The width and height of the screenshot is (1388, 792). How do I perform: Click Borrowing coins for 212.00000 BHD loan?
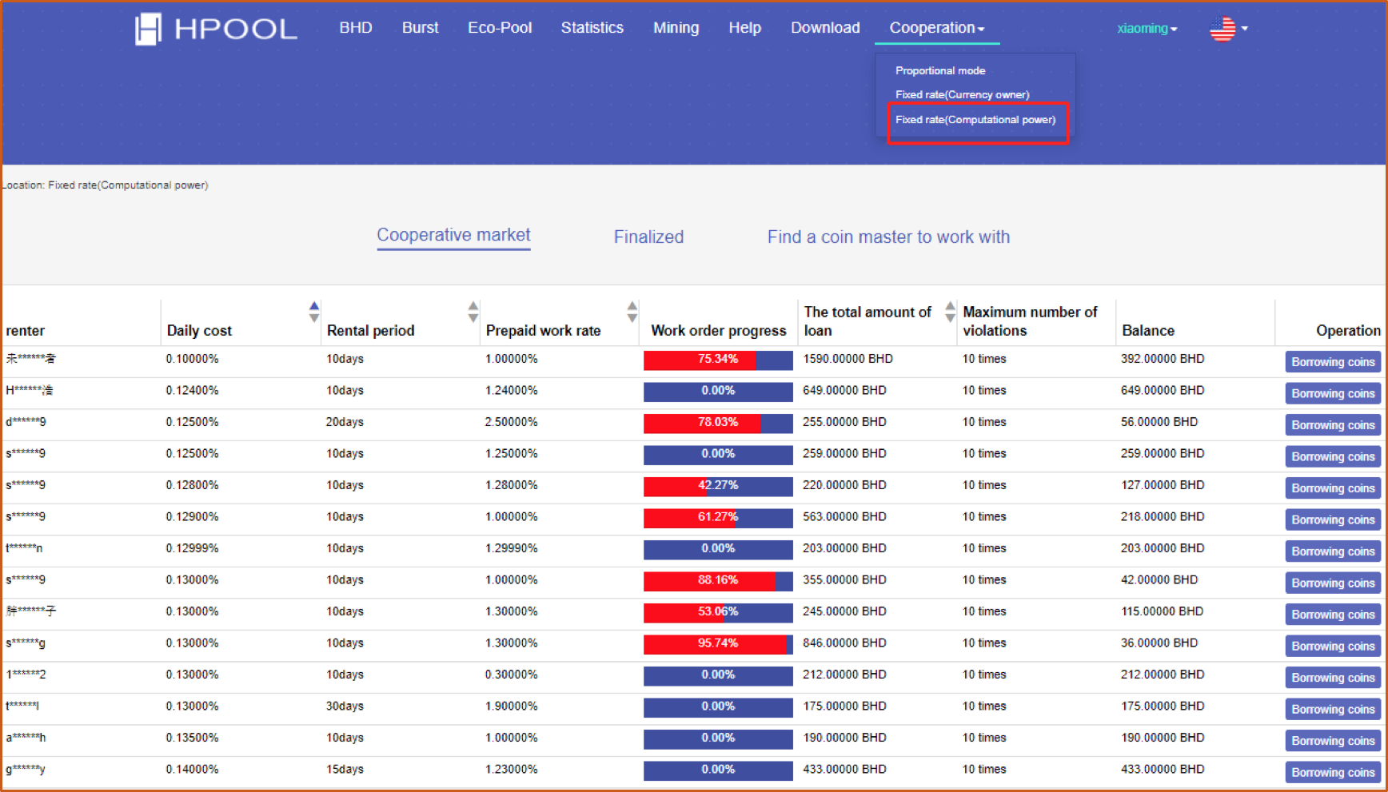pyautogui.click(x=1333, y=678)
